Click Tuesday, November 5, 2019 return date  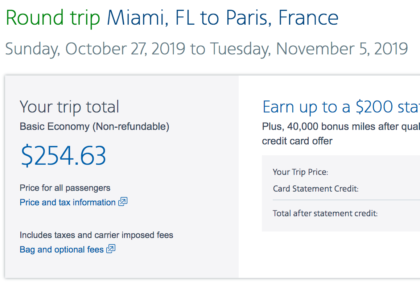pos(309,49)
